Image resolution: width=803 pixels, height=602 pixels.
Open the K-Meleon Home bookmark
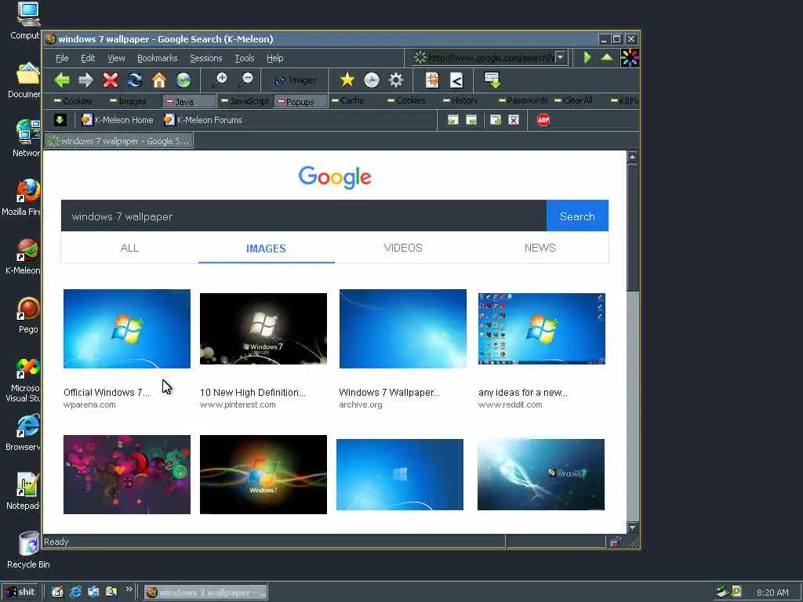(x=118, y=120)
